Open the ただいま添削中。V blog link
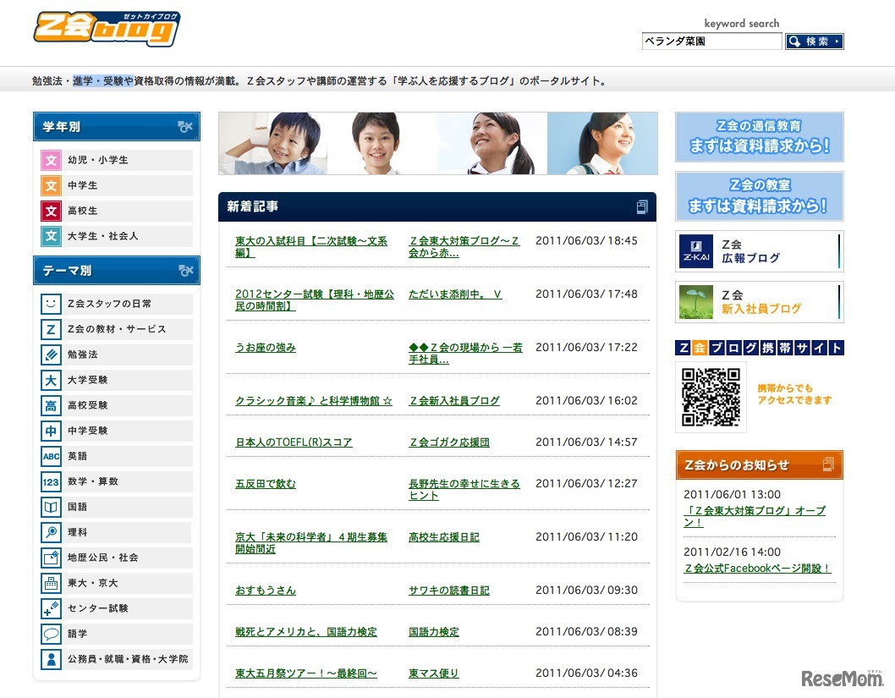The height and width of the screenshot is (698, 895). coord(455,294)
